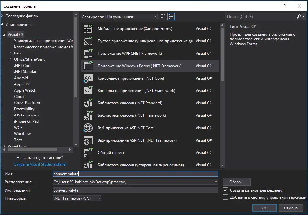This screenshot has height=215, width=308.
Task: Open the .NET Framework 4.7.1 platform dropdown
Action: tap(77, 198)
